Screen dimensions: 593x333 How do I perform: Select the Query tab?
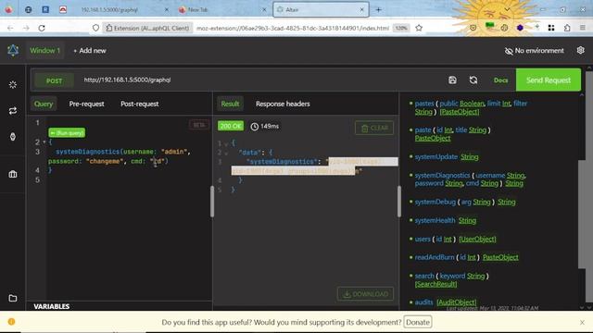(44, 104)
